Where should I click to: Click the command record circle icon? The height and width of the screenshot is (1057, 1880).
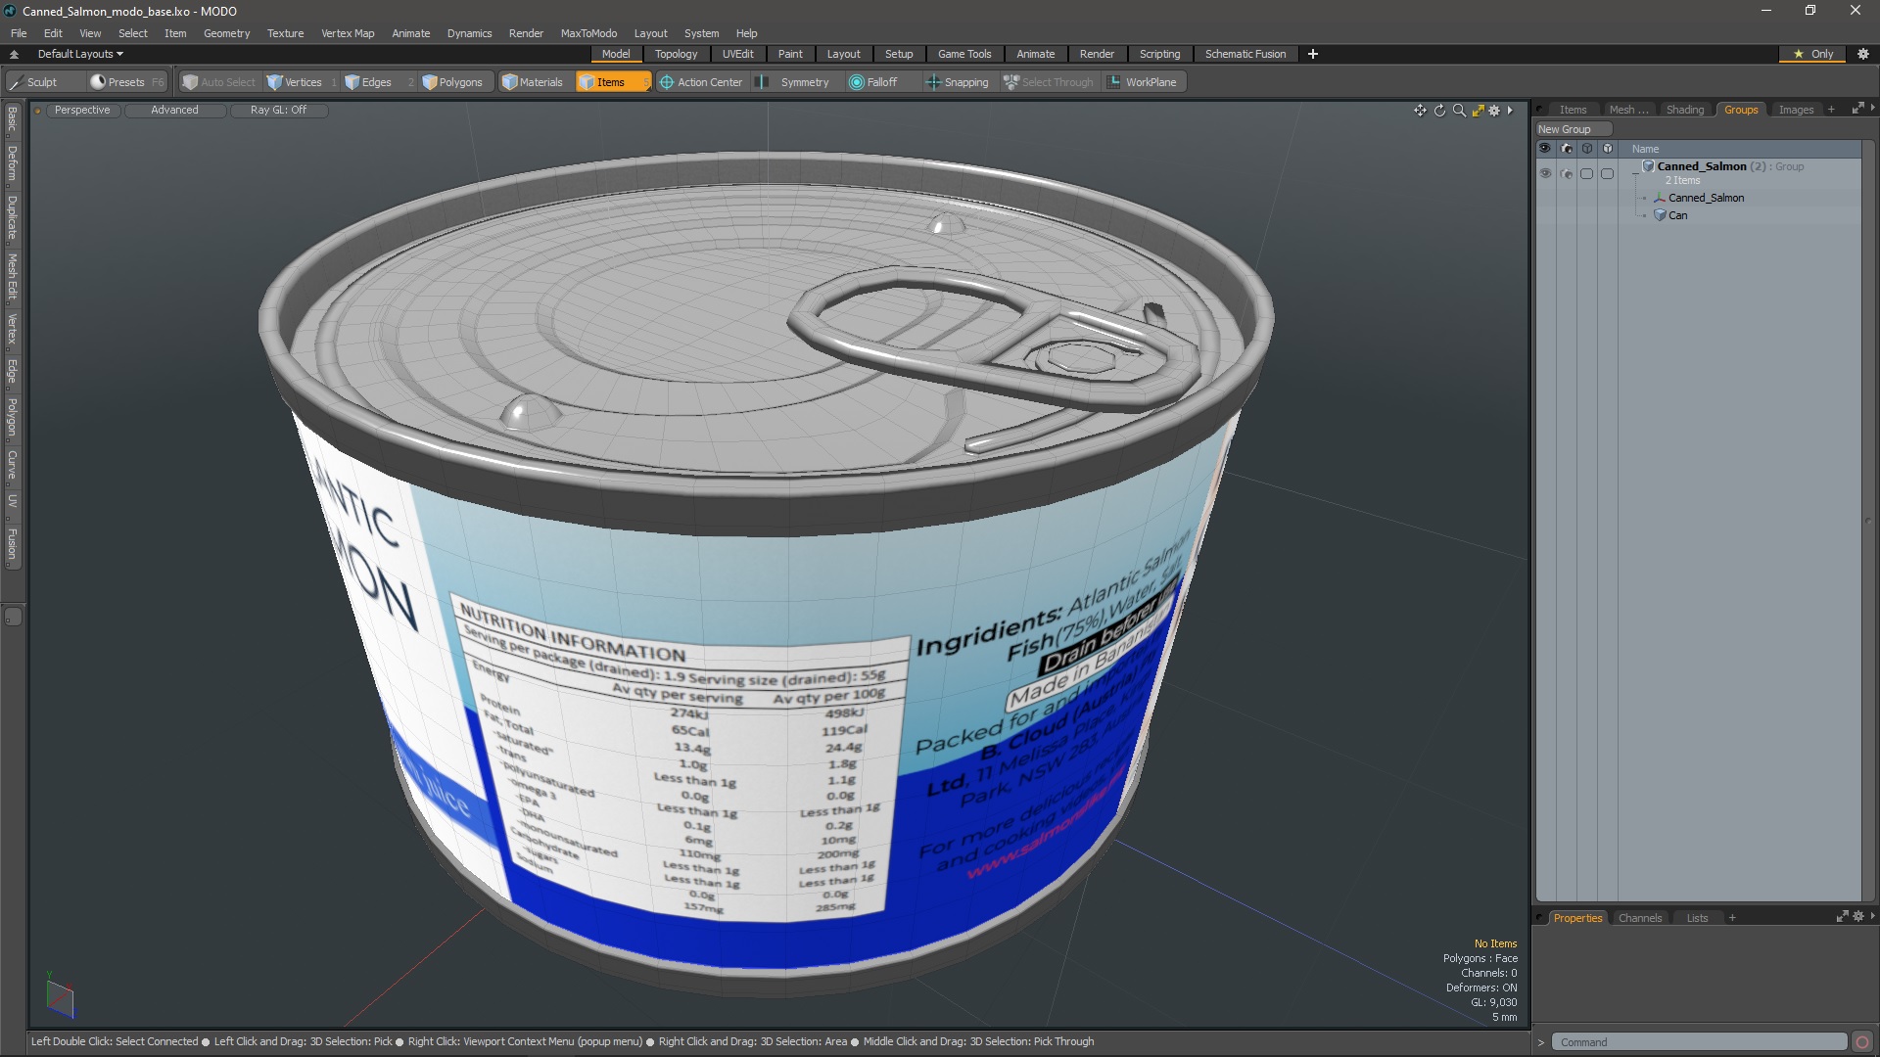tap(1862, 1042)
